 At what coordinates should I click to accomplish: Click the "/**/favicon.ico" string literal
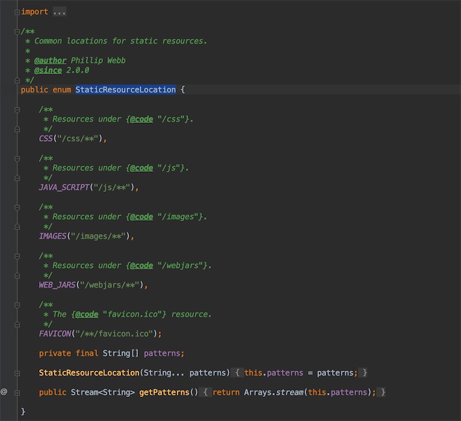pos(114,333)
